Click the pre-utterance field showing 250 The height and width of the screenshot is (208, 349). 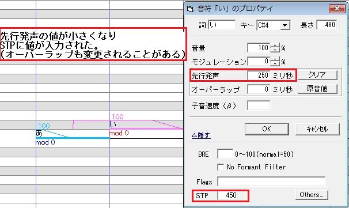click(x=259, y=75)
